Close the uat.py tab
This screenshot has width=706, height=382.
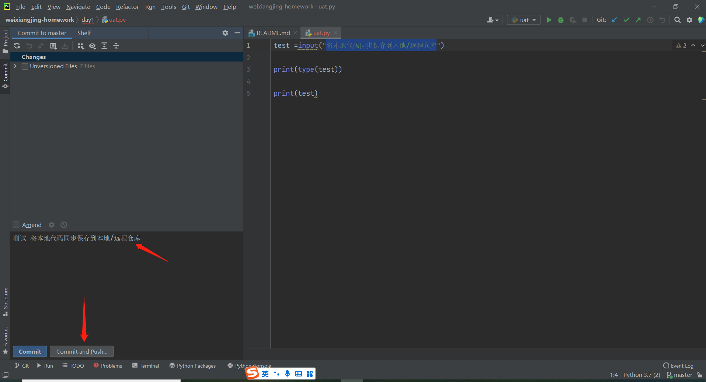335,33
